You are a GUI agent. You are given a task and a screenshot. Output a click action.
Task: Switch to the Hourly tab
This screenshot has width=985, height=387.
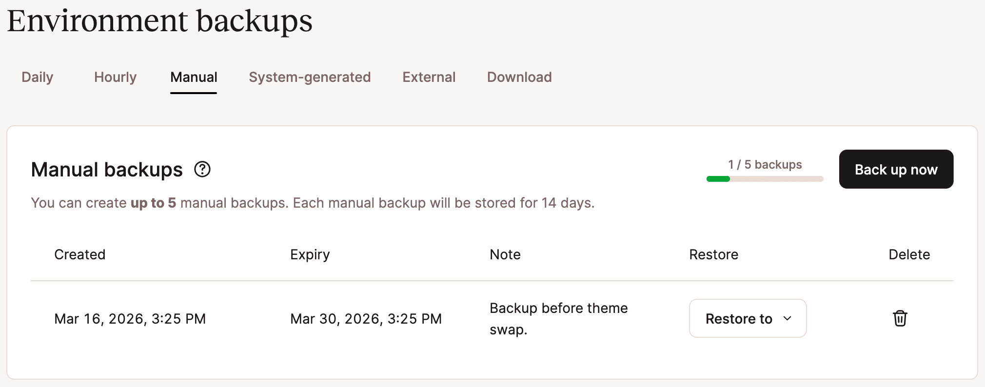115,77
